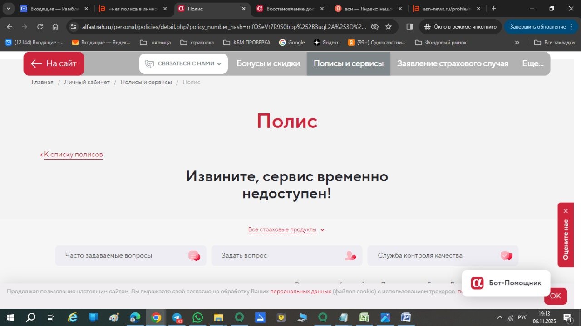Click the home page icon

coord(55,27)
